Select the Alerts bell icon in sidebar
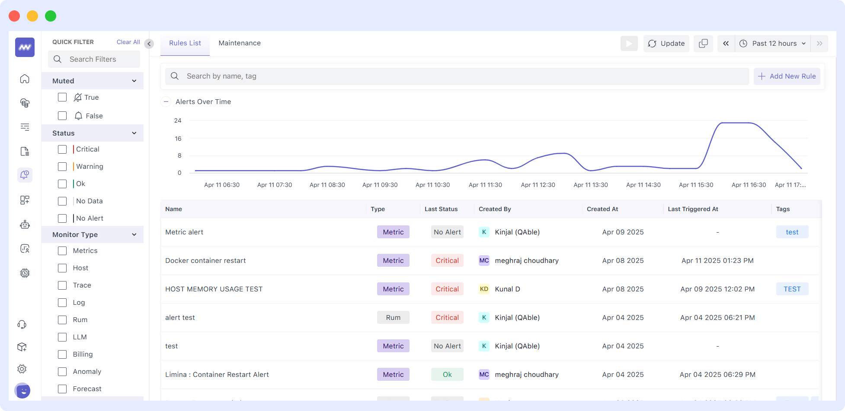 (25, 175)
